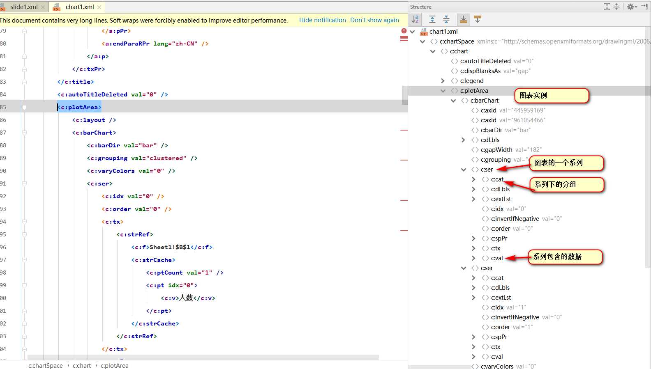Click fold marker at line 83 c:title end
The width and height of the screenshot is (651, 369).
pyautogui.click(x=24, y=82)
